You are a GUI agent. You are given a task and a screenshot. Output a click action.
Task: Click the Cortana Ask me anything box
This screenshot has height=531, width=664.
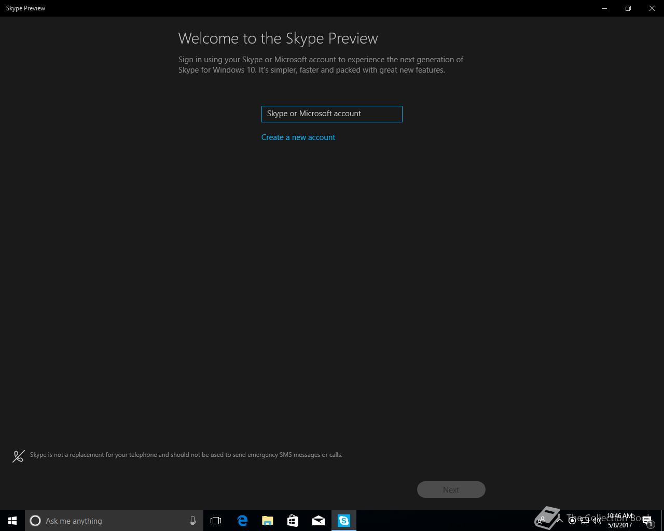114,521
